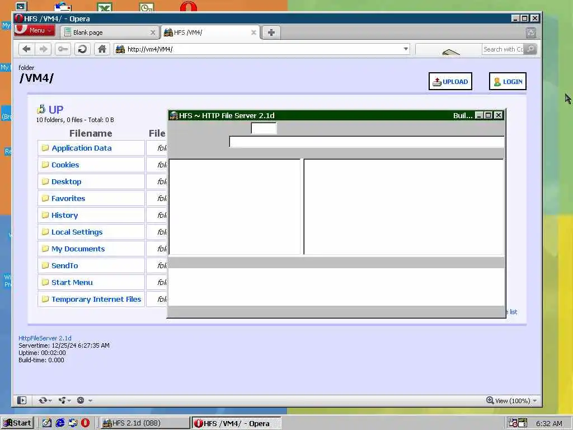The width and height of the screenshot is (573, 430).
Task: Click the first quick launch notepad icon
Action: (x=47, y=423)
